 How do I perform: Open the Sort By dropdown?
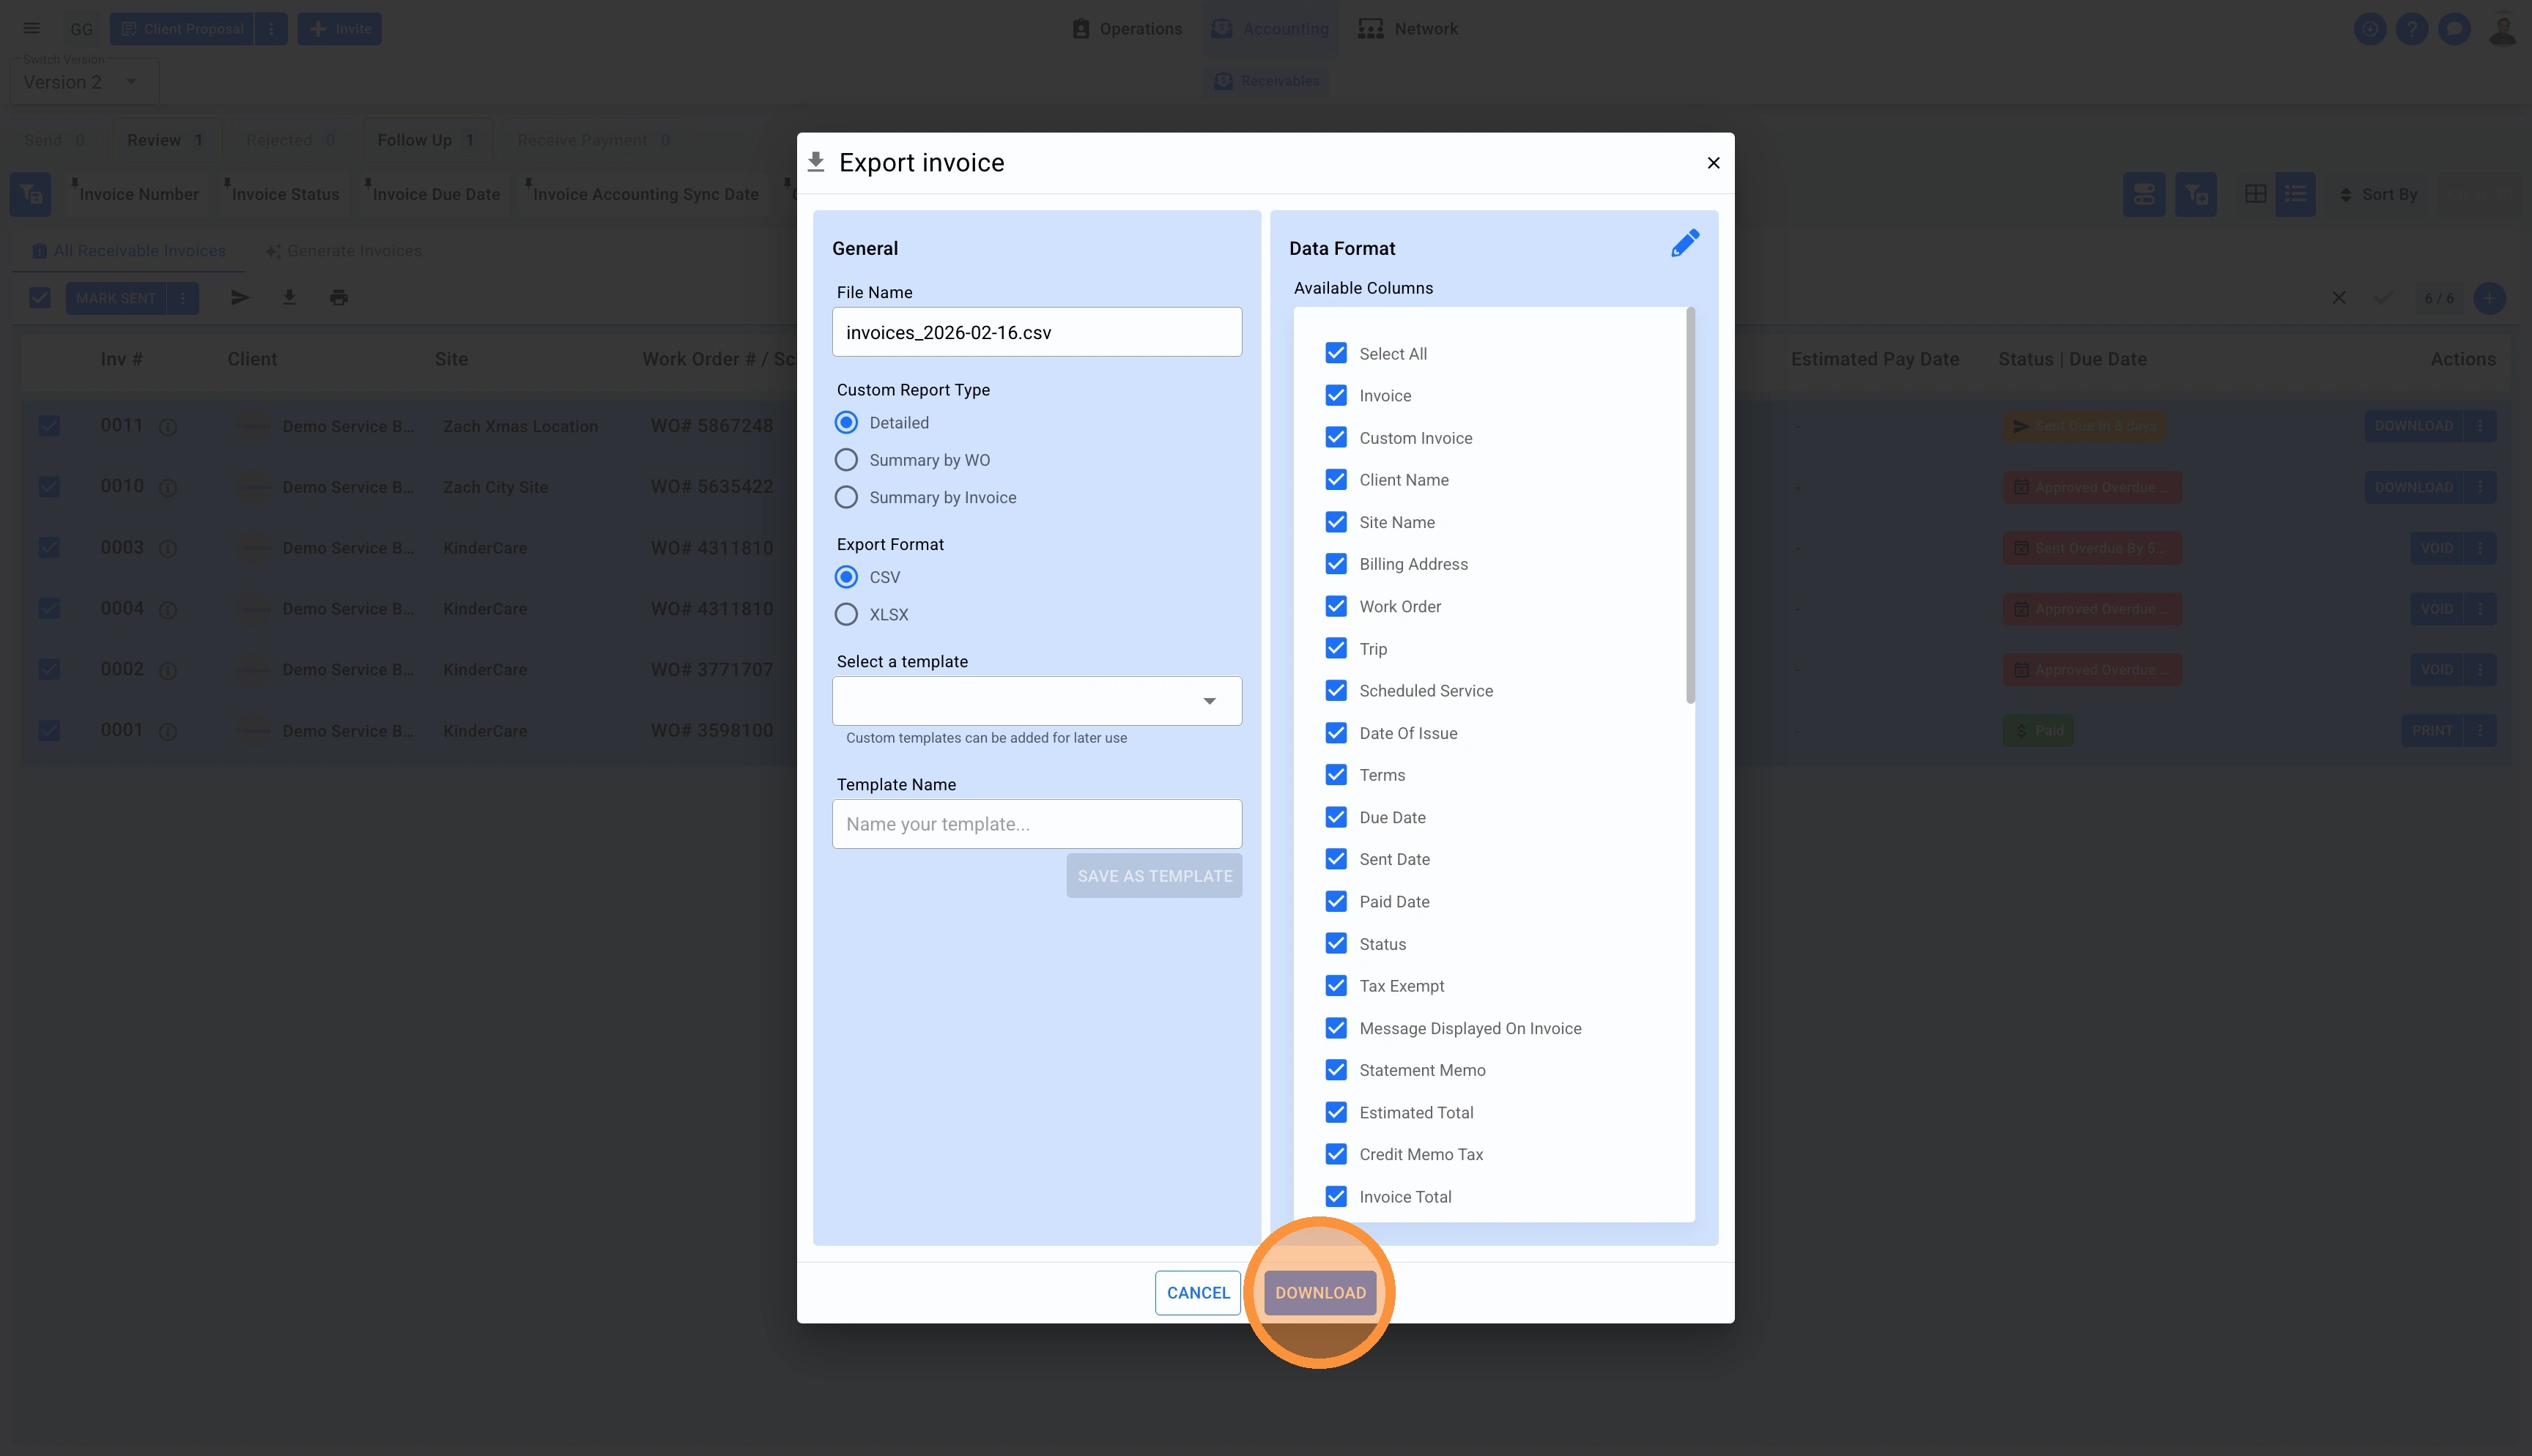coord(2378,194)
